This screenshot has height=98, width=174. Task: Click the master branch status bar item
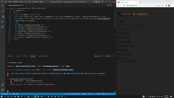5,94
